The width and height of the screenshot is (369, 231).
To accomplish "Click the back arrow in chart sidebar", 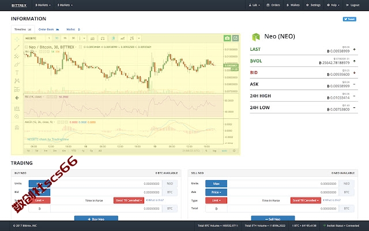I will coord(17,98).
